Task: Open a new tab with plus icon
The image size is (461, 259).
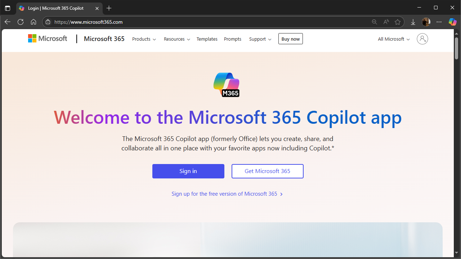Action: [109, 8]
